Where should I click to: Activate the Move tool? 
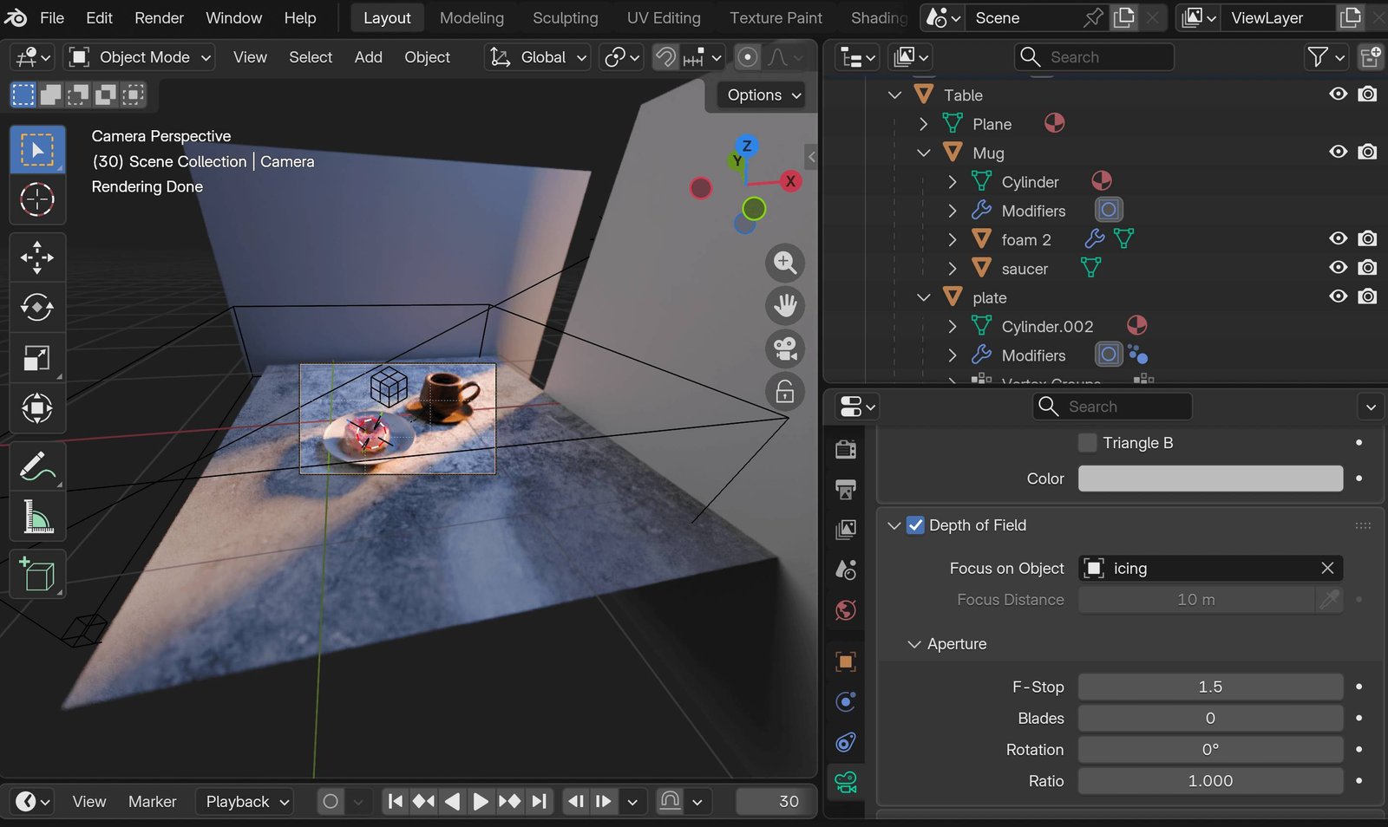coord(37,257)
